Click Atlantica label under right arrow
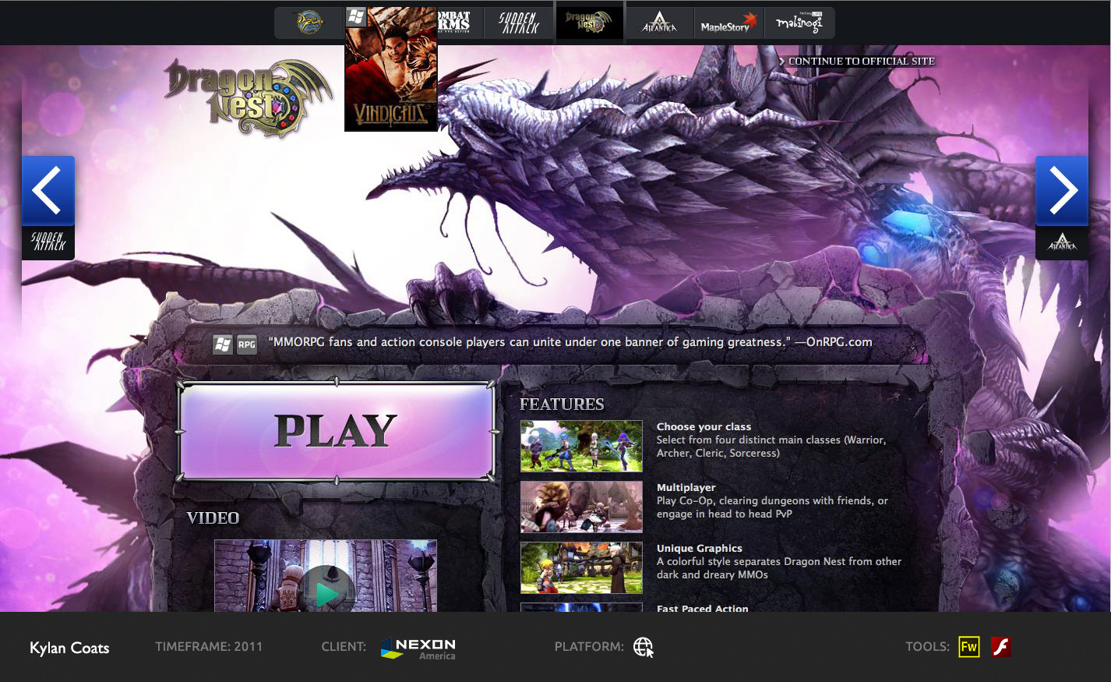Image resolution: width=1111 pixels, height=682 pixels. (1062, 242)
